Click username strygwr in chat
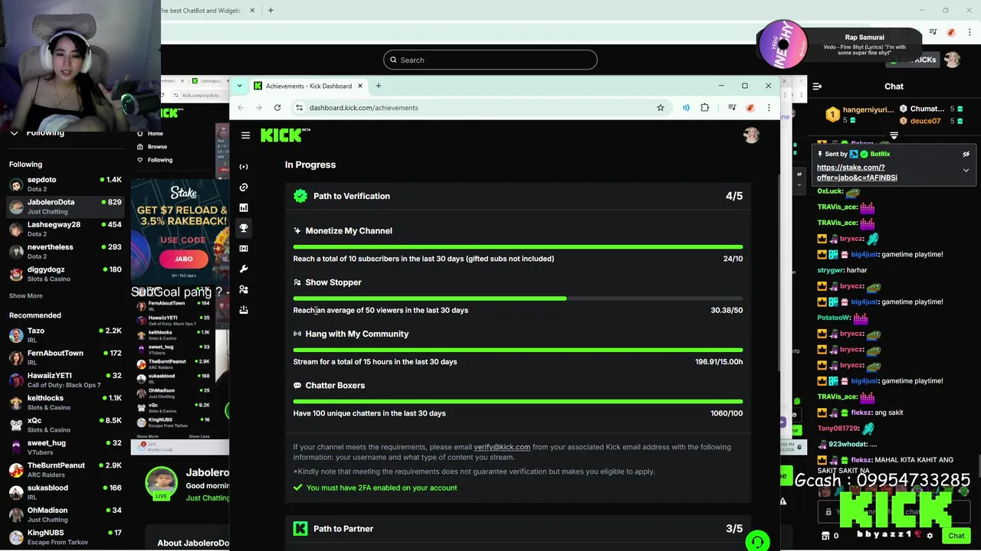The width and height of the screenshot is (981, 551). 830,270
